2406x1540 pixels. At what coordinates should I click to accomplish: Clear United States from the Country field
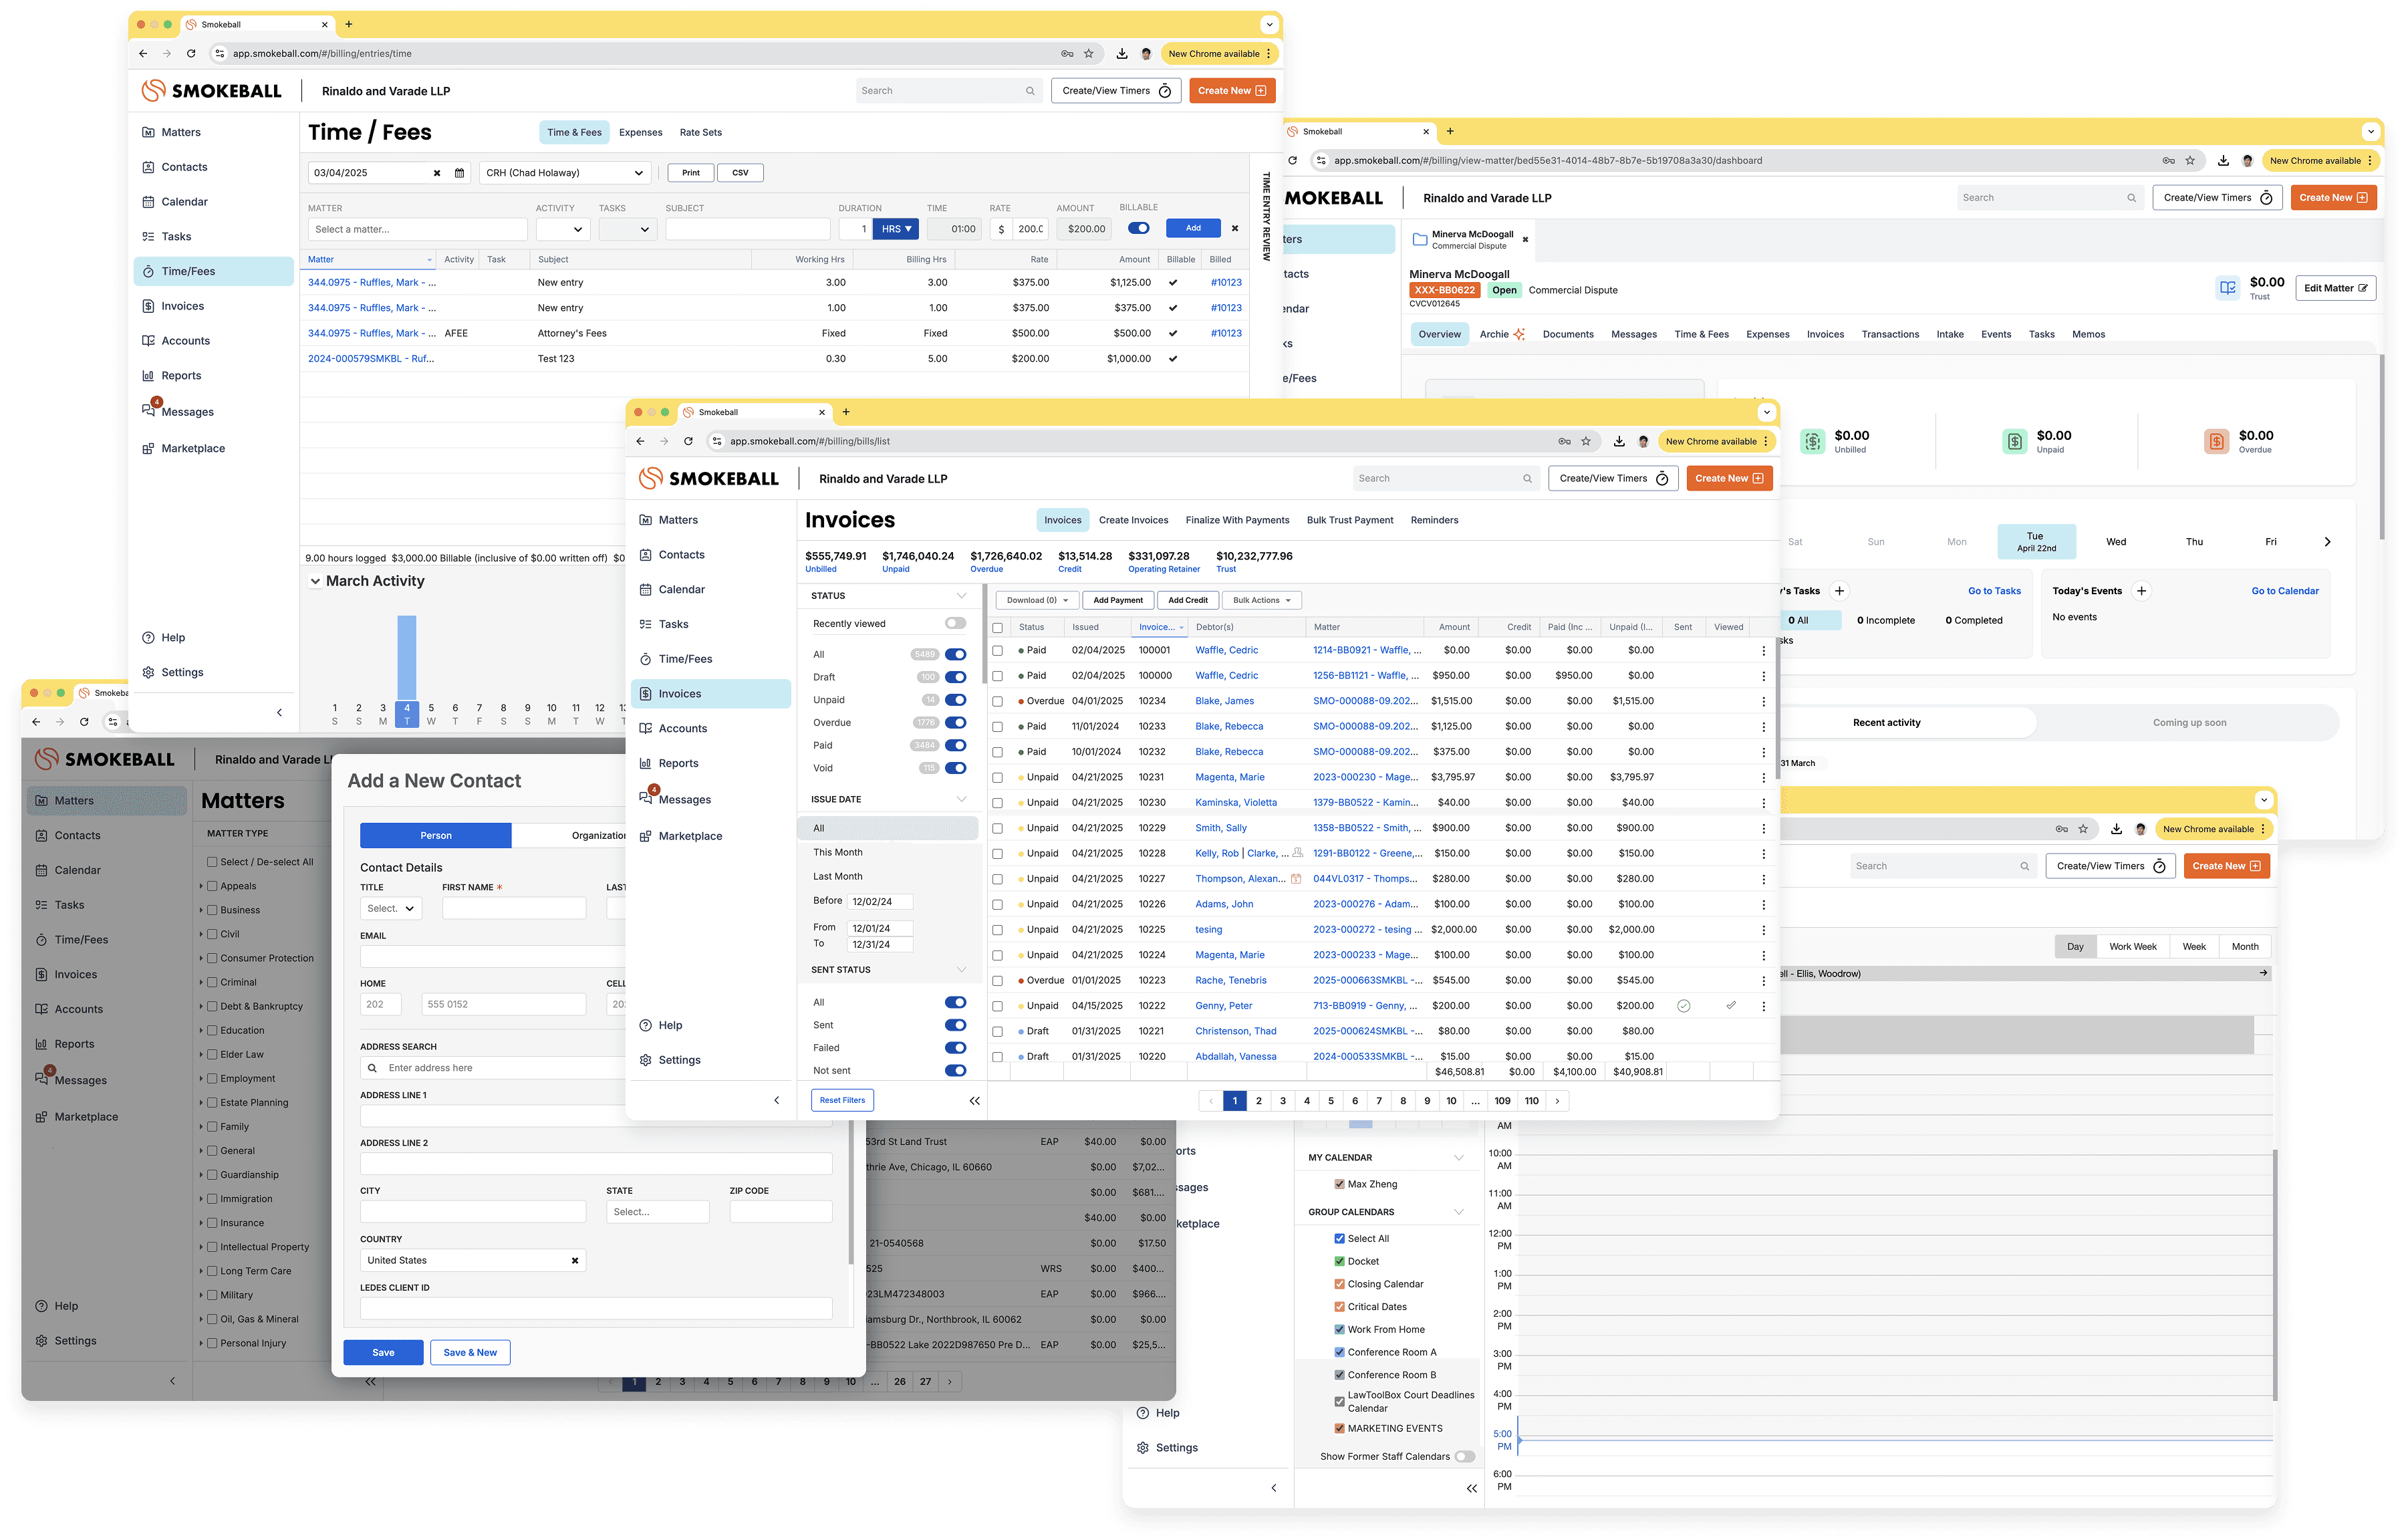pyautogui.click(x=575, y=1260)
